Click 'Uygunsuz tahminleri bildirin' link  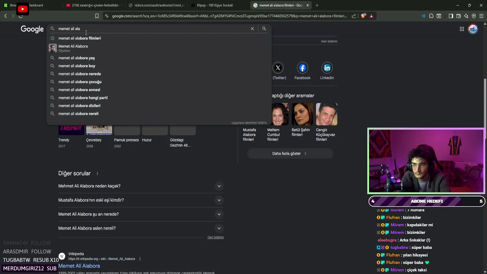pos(249,123)
